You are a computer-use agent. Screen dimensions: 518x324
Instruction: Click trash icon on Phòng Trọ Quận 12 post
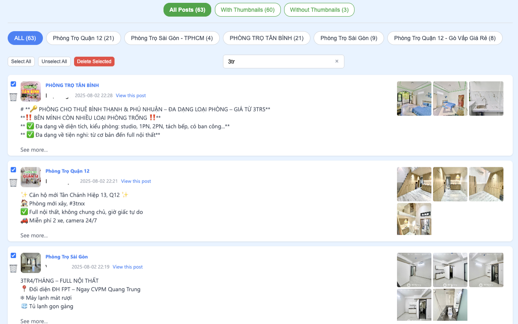tap(13, 183)
